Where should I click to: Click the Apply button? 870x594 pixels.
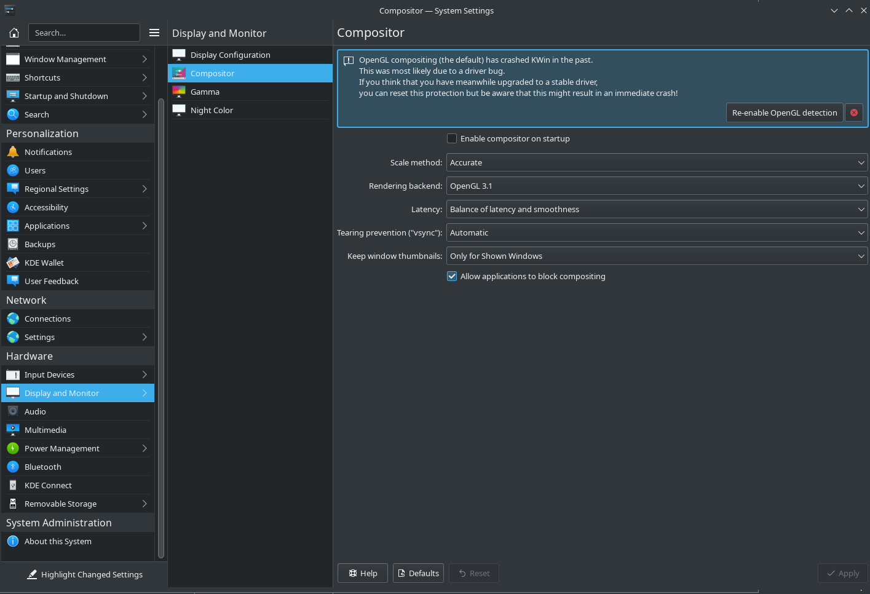[842, 573]
